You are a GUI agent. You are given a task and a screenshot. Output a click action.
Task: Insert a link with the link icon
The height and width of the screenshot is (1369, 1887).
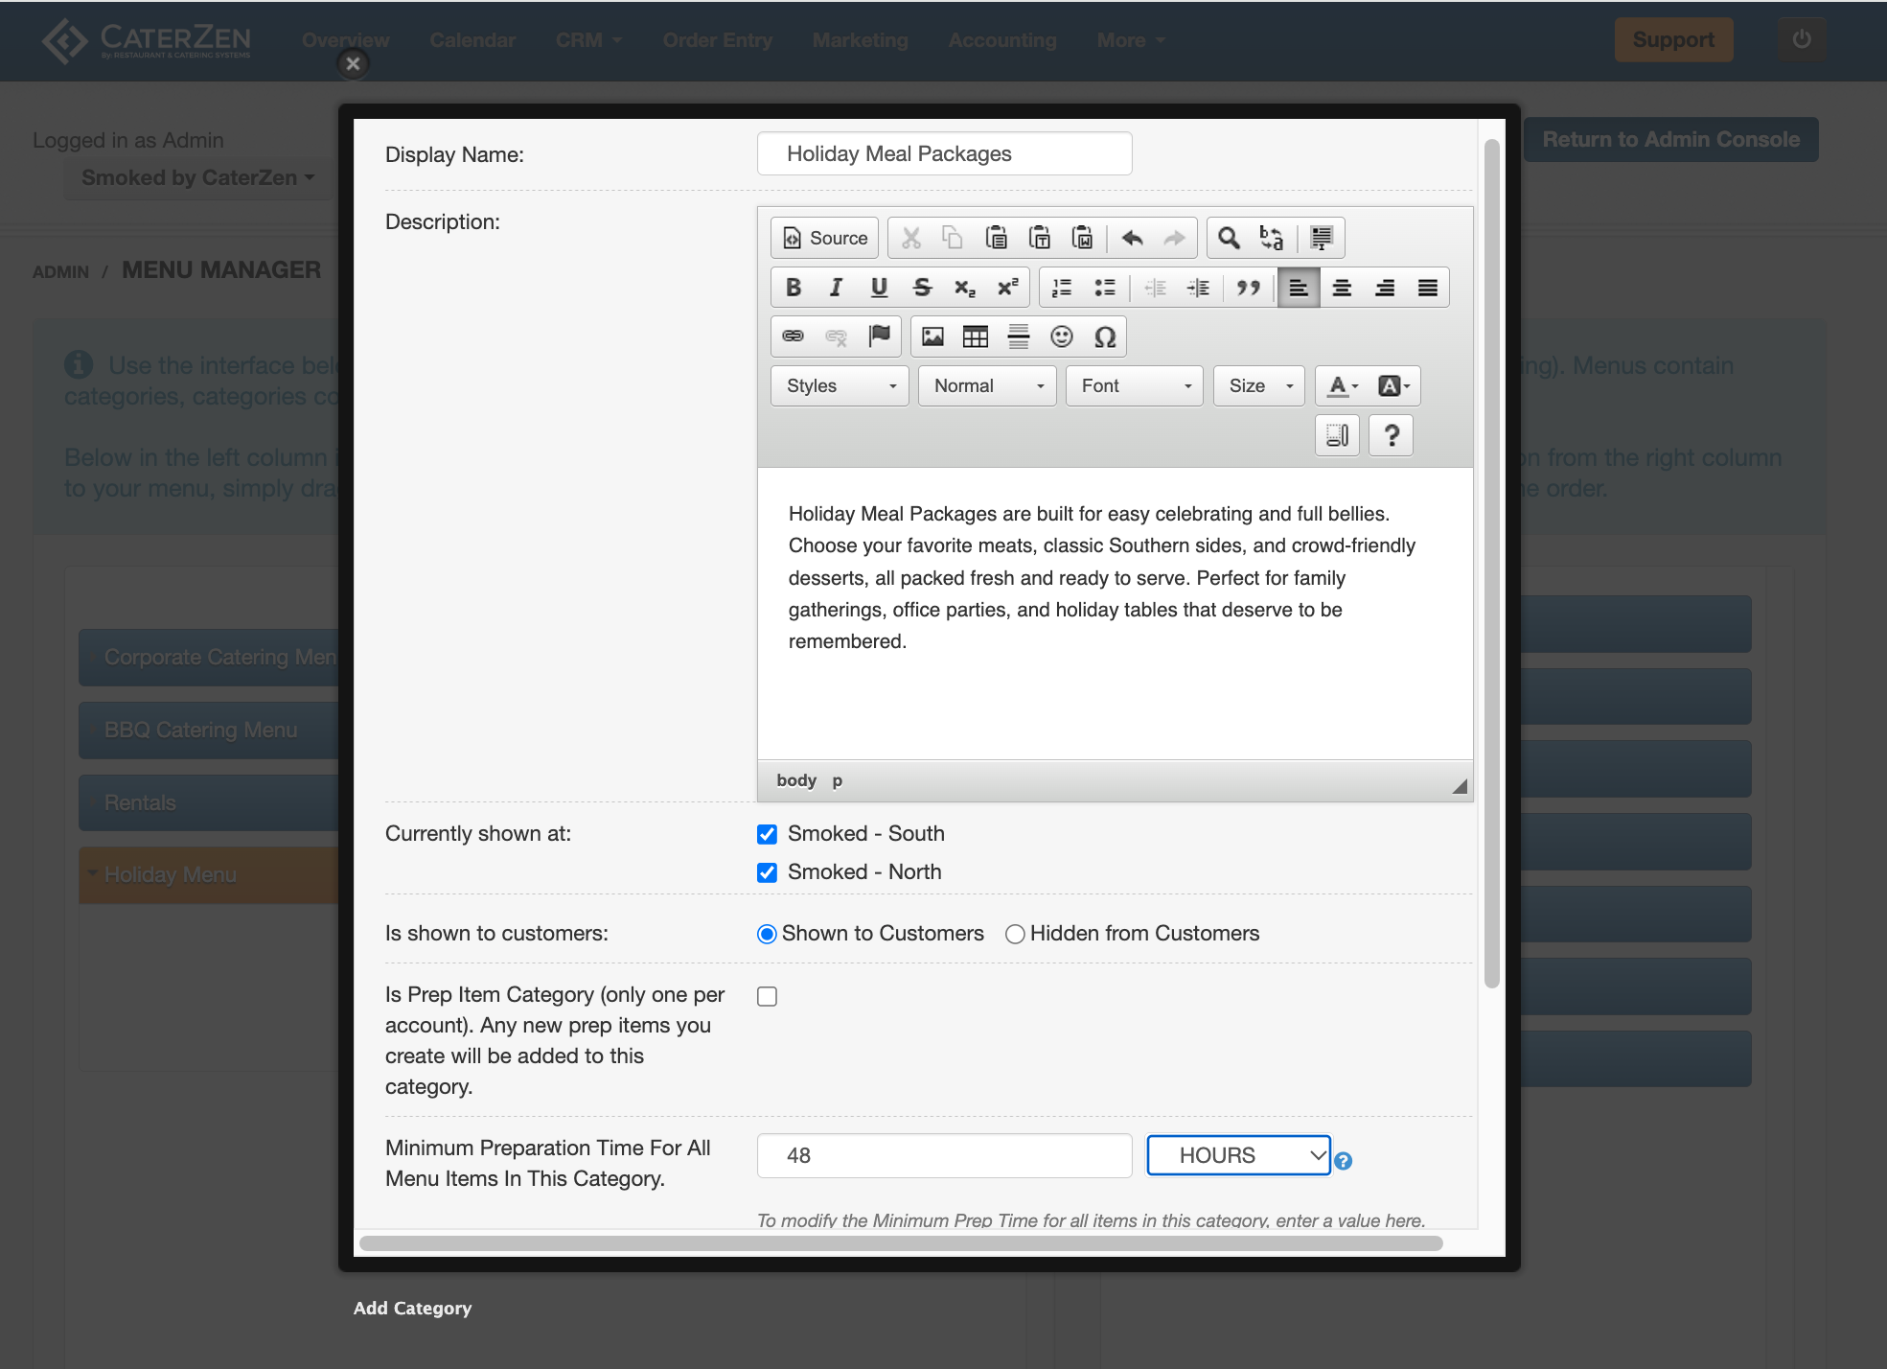pyautogui.click(x=793, y=336)
